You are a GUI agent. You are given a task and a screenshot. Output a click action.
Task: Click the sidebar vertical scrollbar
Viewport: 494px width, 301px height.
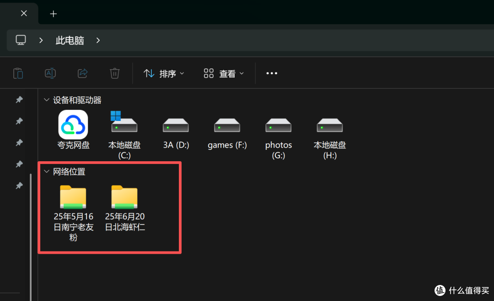click(x=31, y=237)
